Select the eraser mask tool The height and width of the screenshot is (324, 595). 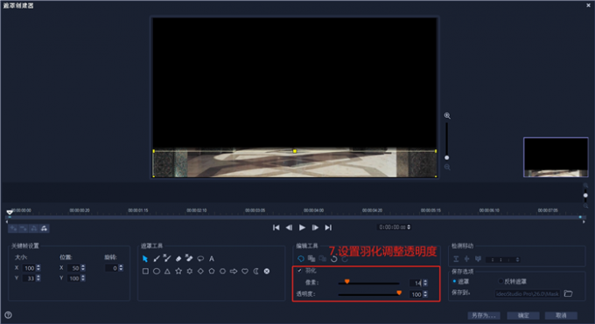click(x=178, y=259)
